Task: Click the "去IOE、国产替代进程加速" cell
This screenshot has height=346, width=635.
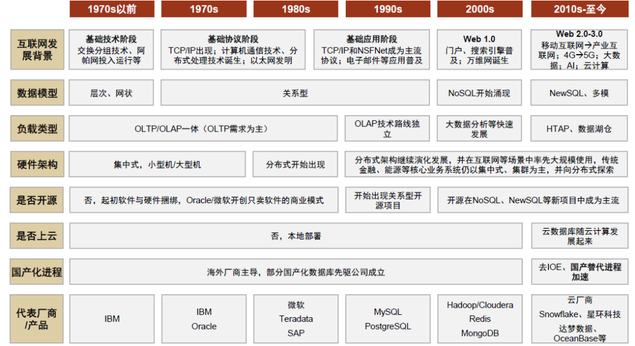Action: [x=580, y=271]
